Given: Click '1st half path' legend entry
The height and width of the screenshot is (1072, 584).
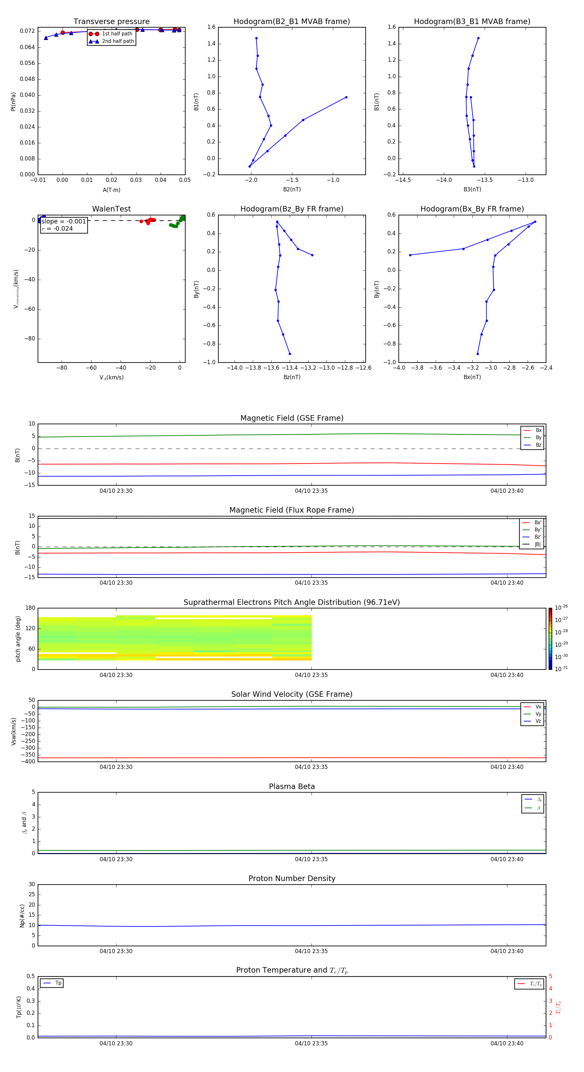Looking at the screenshot, I should [111, 34].
